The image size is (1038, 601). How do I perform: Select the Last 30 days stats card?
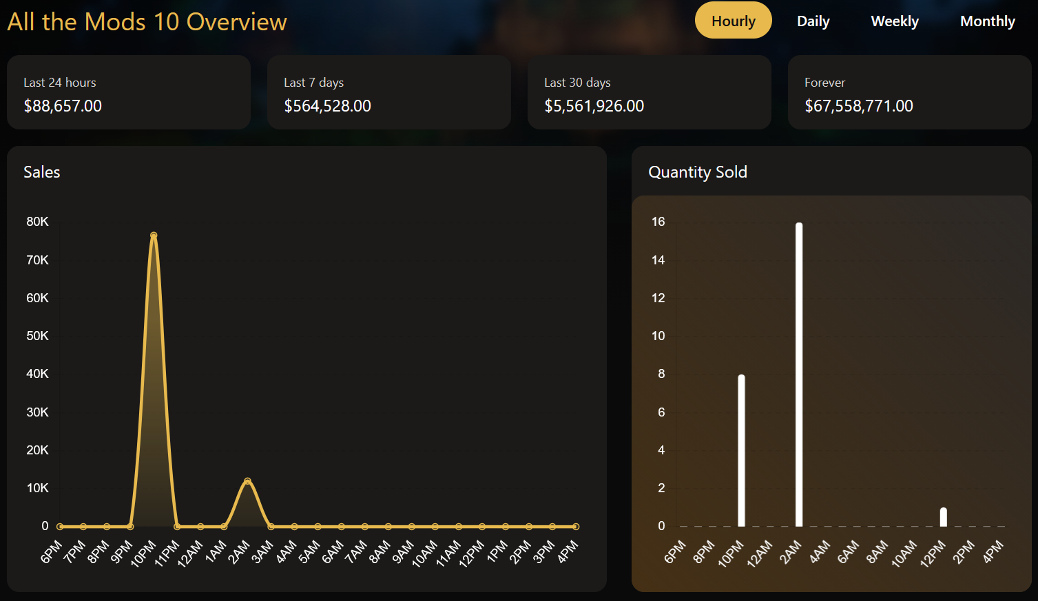[x=648, y=92]
